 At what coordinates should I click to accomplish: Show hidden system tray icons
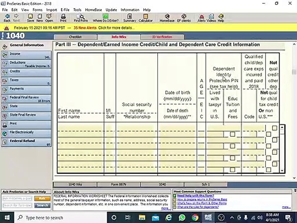click(x=232, y=217)
